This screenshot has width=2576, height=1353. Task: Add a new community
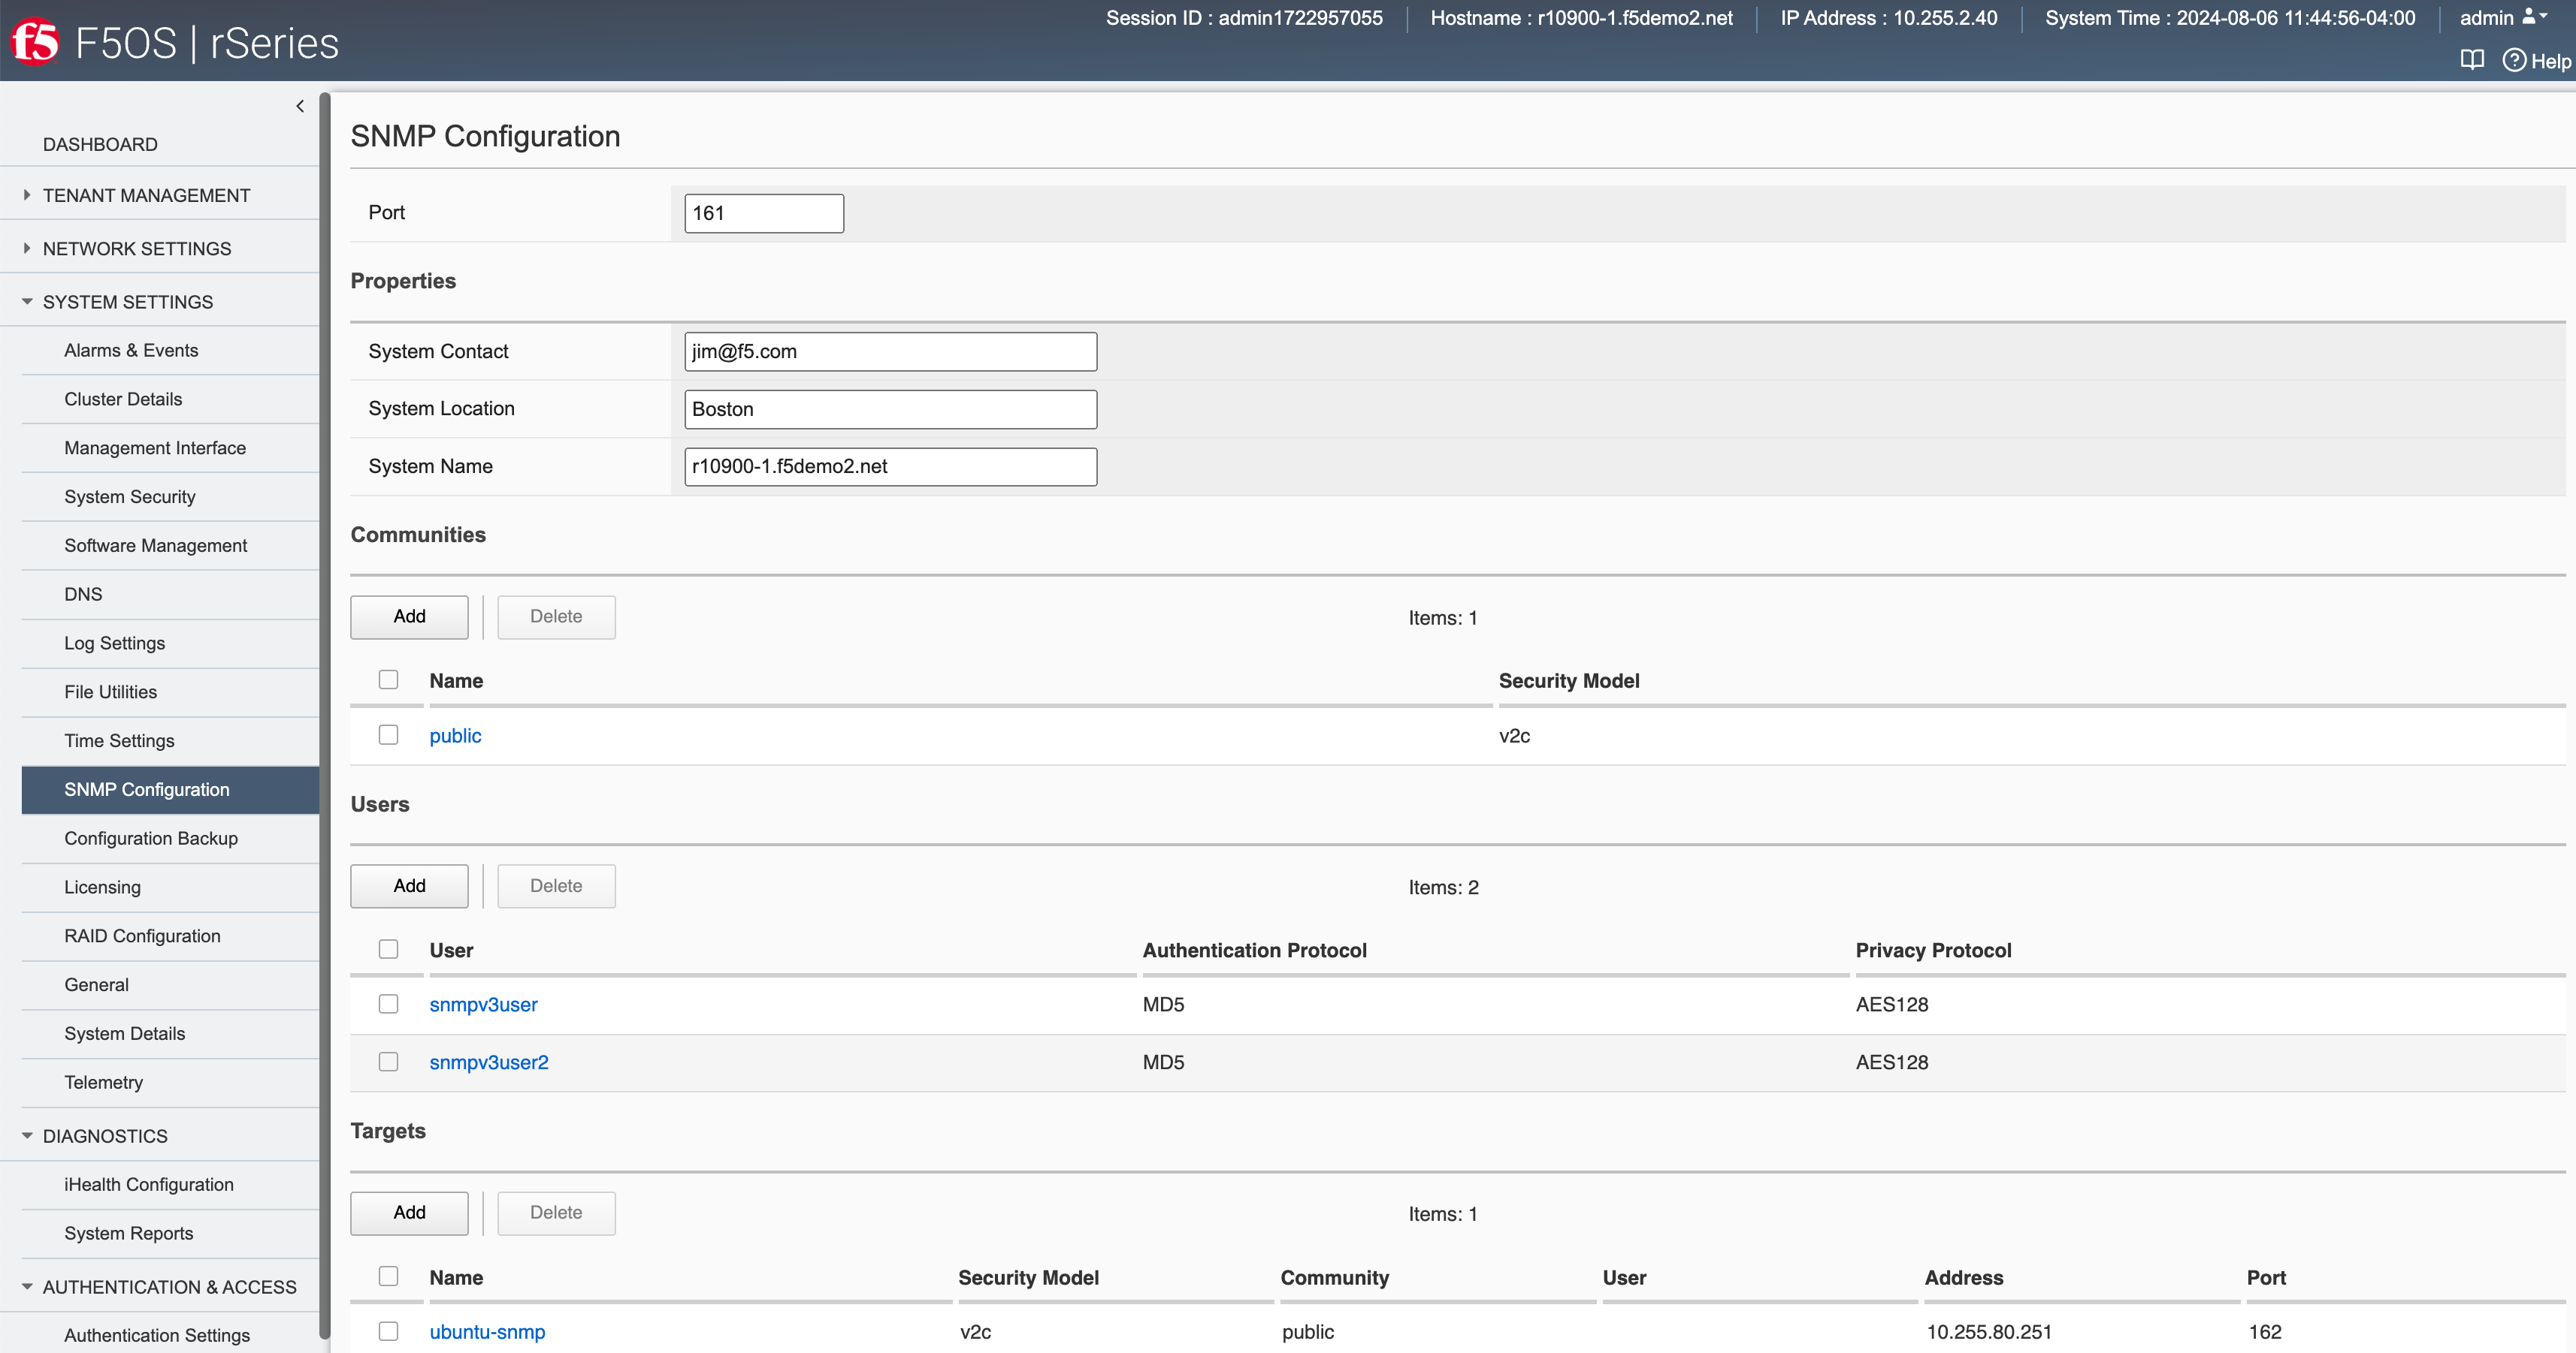(409, 617)
